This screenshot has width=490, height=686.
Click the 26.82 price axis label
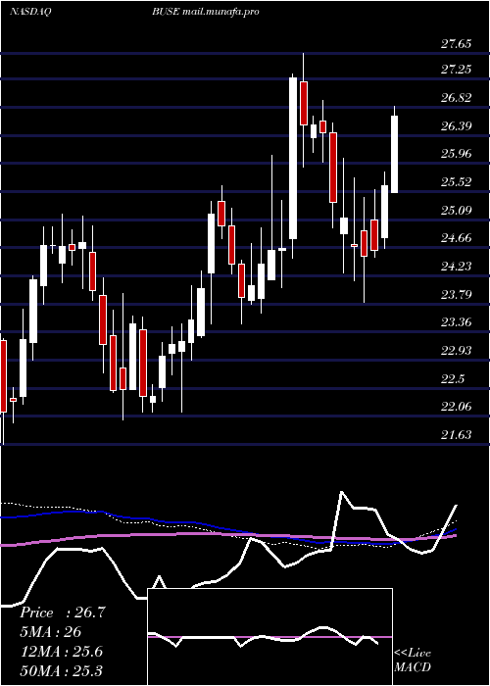tap(456, 98)
